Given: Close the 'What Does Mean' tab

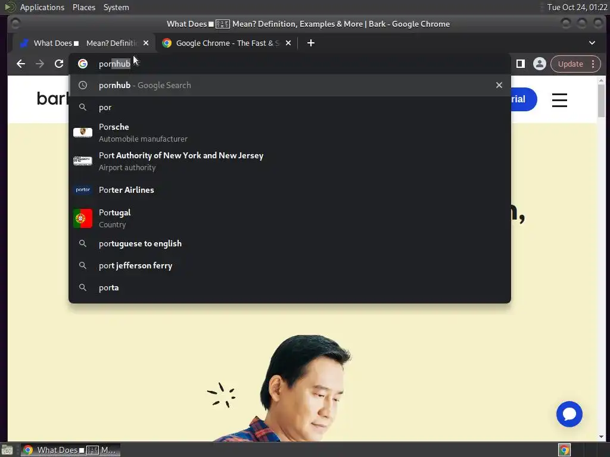Looking at the screenshot, I should coord(146,43).
